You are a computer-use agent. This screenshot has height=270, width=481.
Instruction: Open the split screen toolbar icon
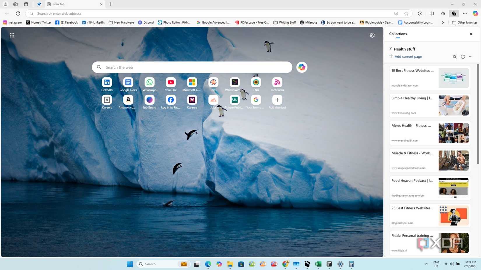(x=431, y=13)
